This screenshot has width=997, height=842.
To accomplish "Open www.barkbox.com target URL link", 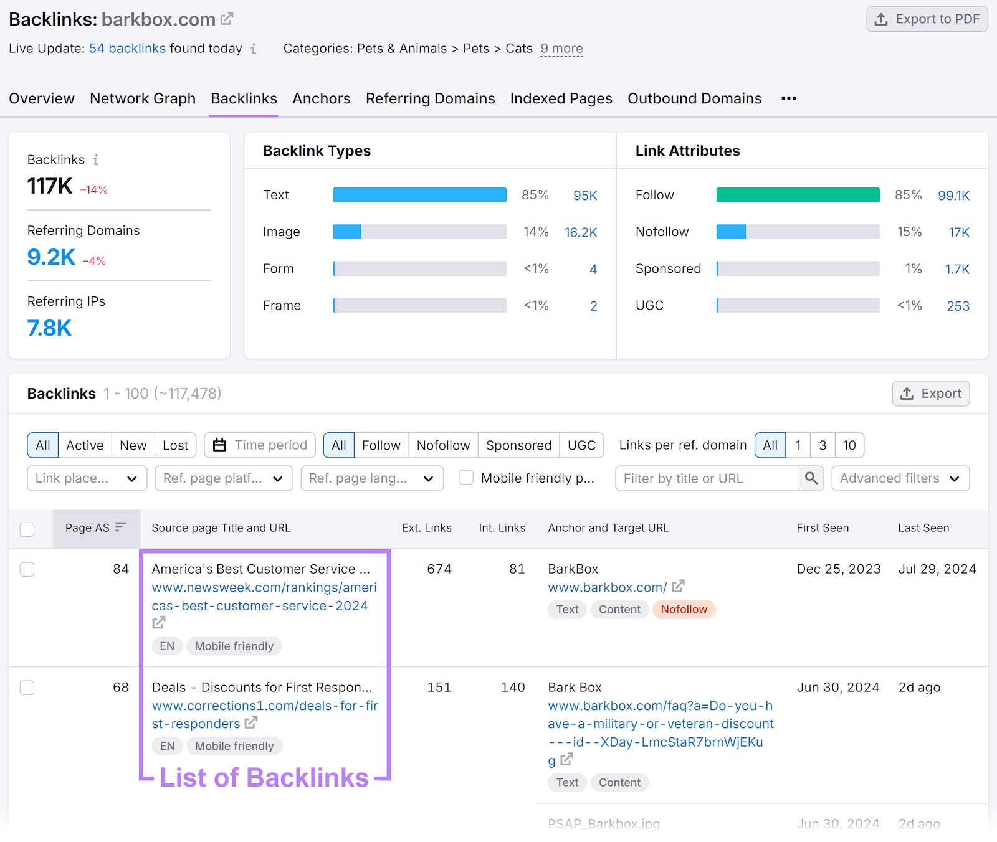I will [x=608, y=587].
